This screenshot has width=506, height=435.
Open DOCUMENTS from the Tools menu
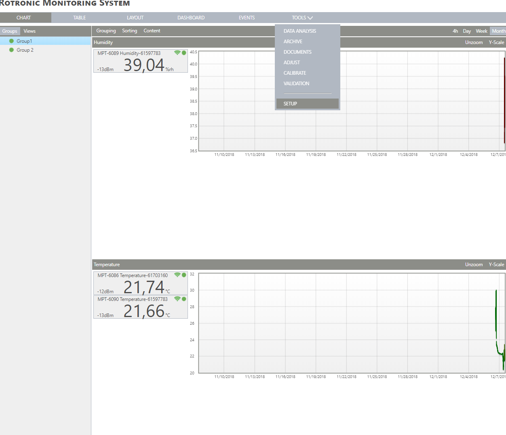tap(297, 52)
